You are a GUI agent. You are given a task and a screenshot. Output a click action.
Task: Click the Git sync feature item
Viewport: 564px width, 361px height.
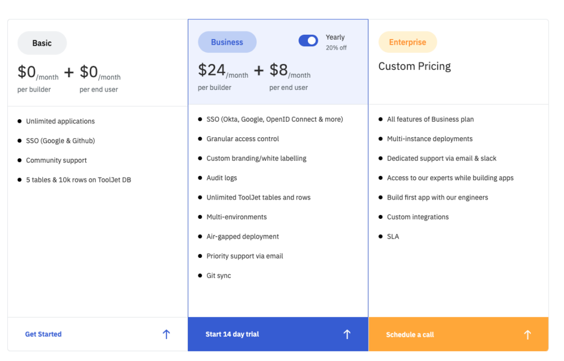point(219,276)
